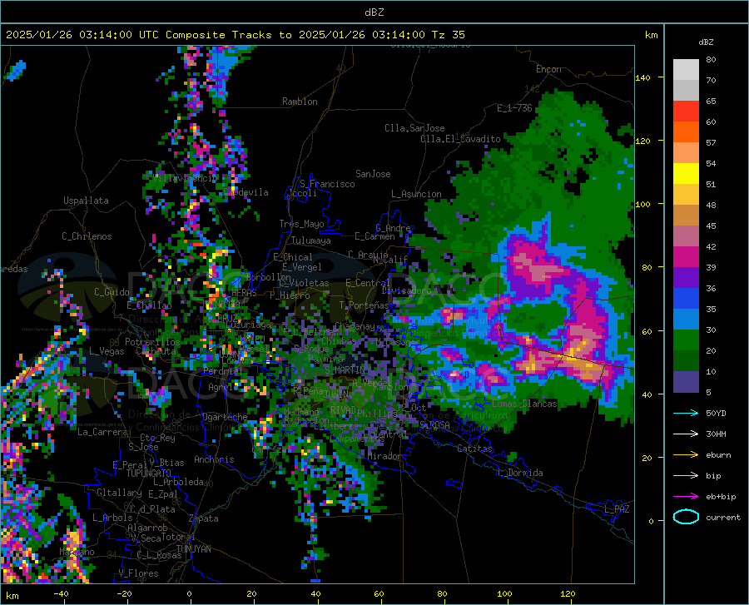Click the cyan 'current' ellipse symbol

click(x=686, y=517)
